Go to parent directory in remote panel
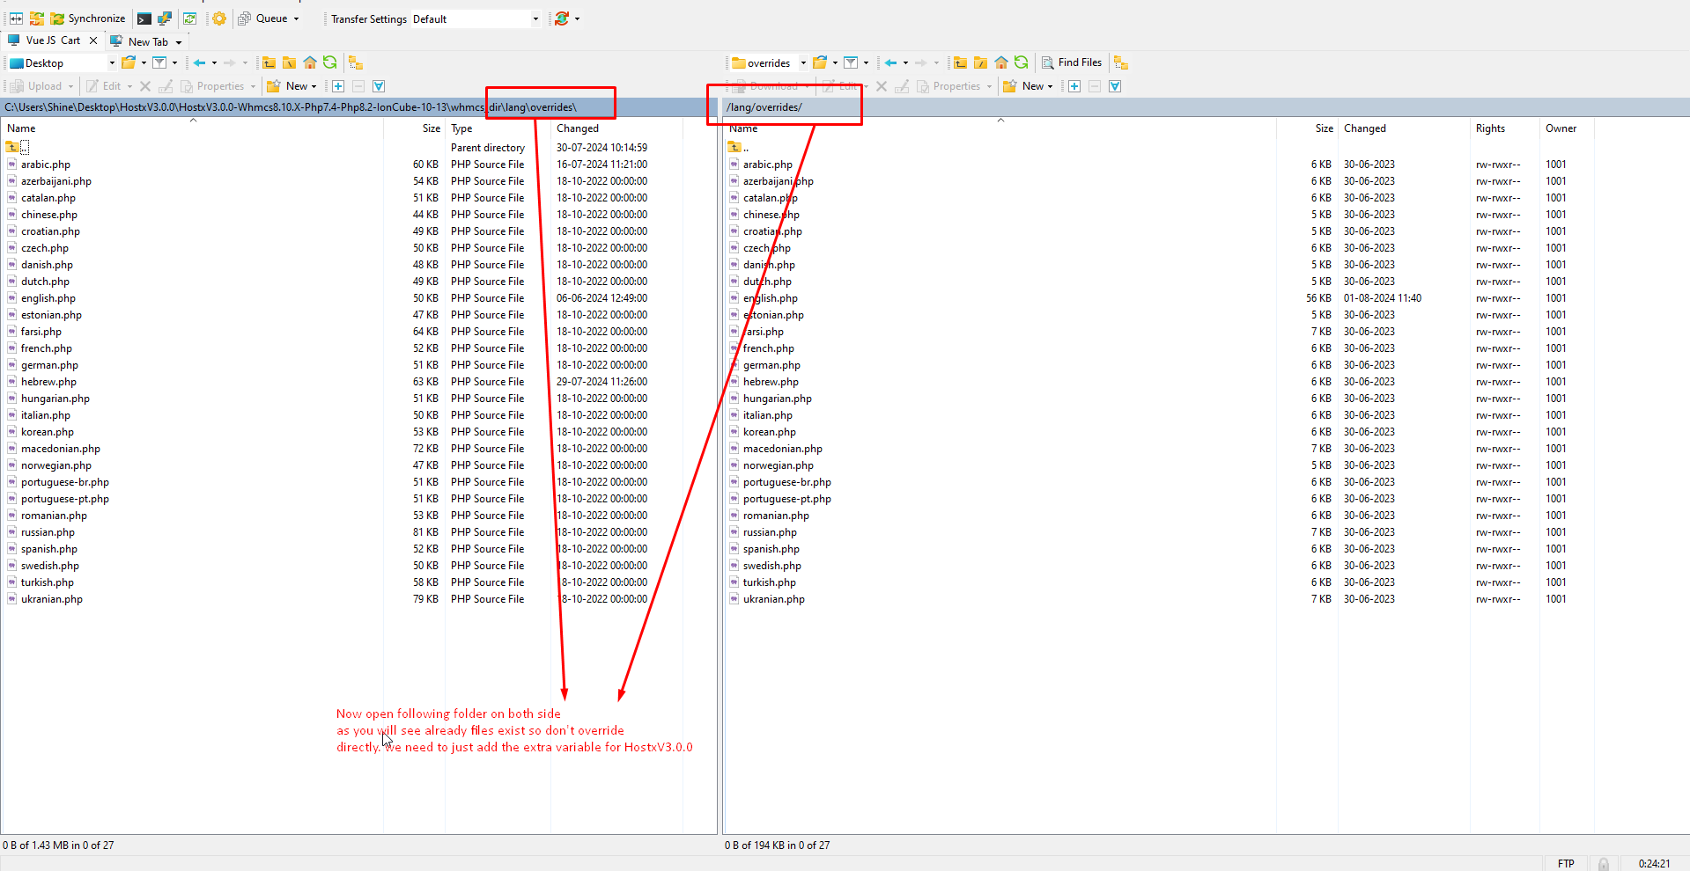Image resolution: width=1690 pixels, height=871 pixels. (x=960, y=62)
